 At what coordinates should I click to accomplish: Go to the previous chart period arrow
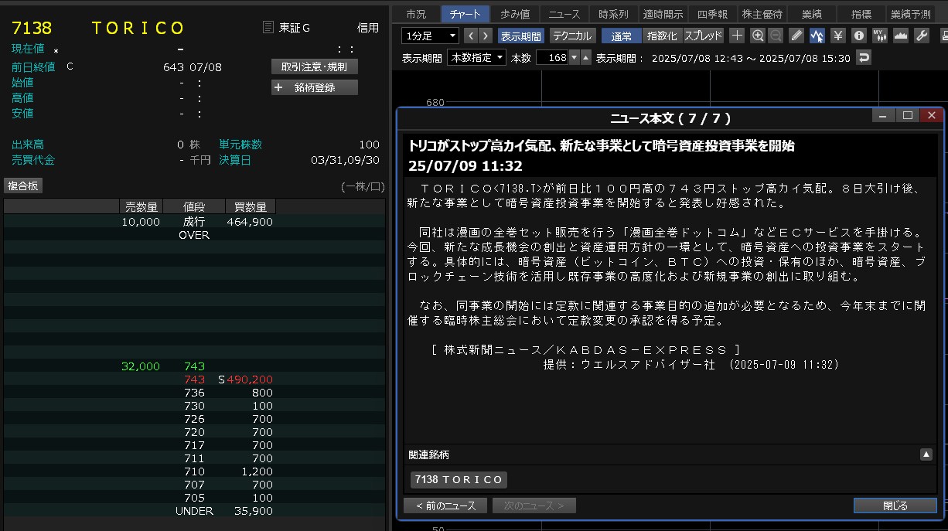[x=471, y=36]
